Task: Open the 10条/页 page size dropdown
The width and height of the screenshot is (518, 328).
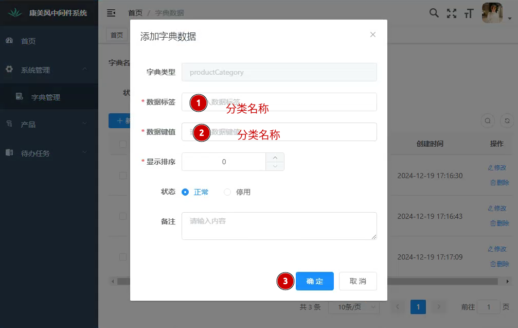Action: point(353,307)
